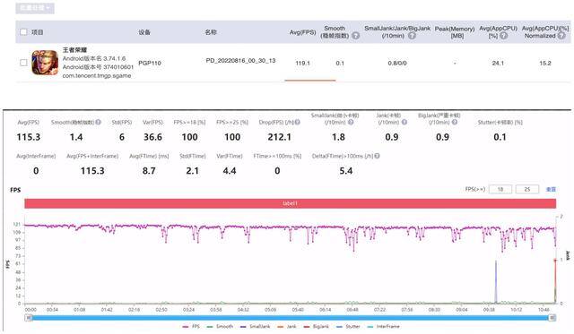Click the left handle of time range slider
The width and height of the screenshot is (574, 334).
point(29,318)
